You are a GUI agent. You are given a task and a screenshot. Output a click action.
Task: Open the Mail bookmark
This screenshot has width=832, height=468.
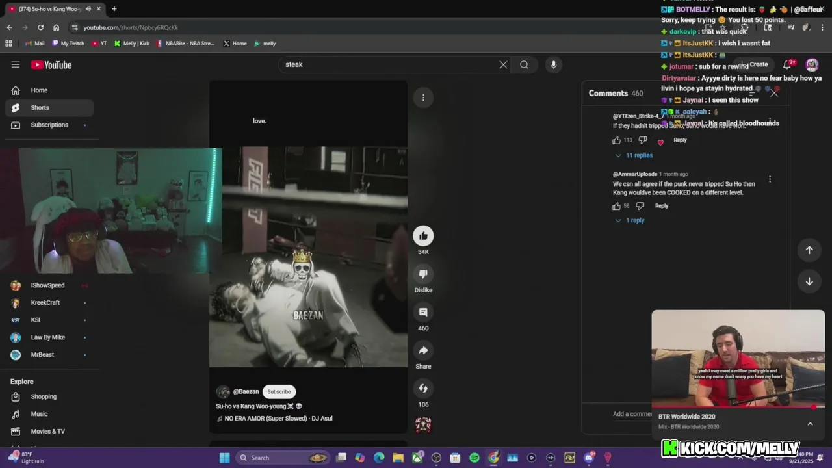point(34,44)
